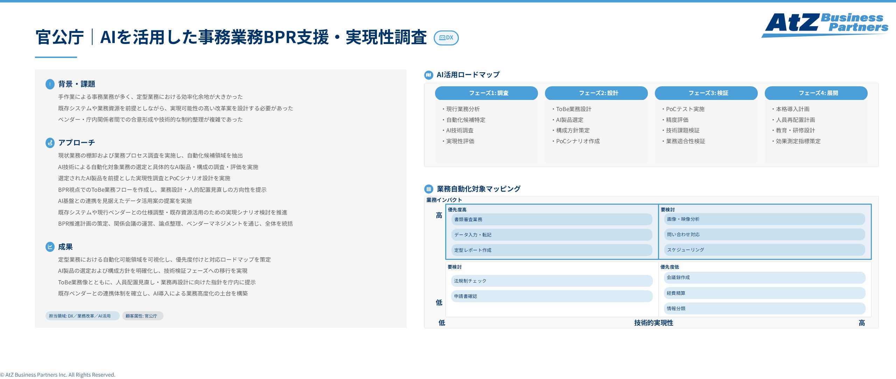Click the 顧客属性: 官公庁 tag
Image resolution: width=896 pixels, height=379 pixels.
(x=141, y=315)
